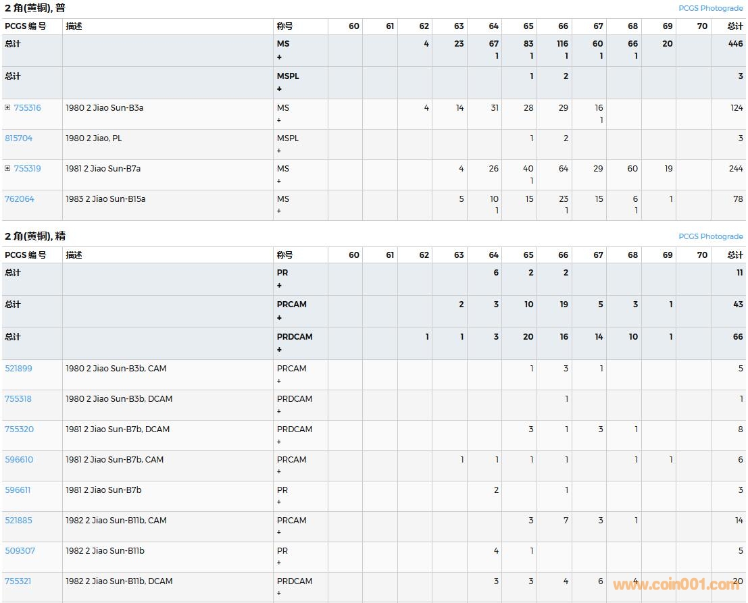Image resolution: width=748 pixels, height=603 pixels.
Task: Click the MS total count 446 cell
Action: [735, 44]
